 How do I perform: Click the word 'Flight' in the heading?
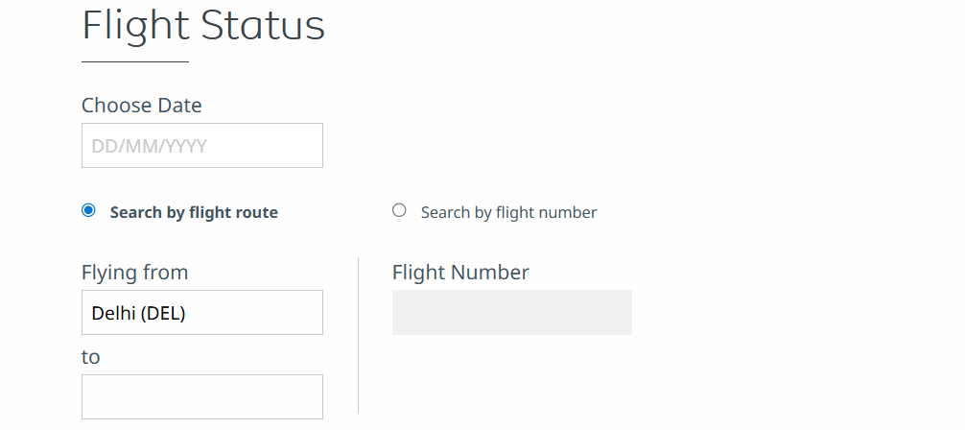[135, 26]
